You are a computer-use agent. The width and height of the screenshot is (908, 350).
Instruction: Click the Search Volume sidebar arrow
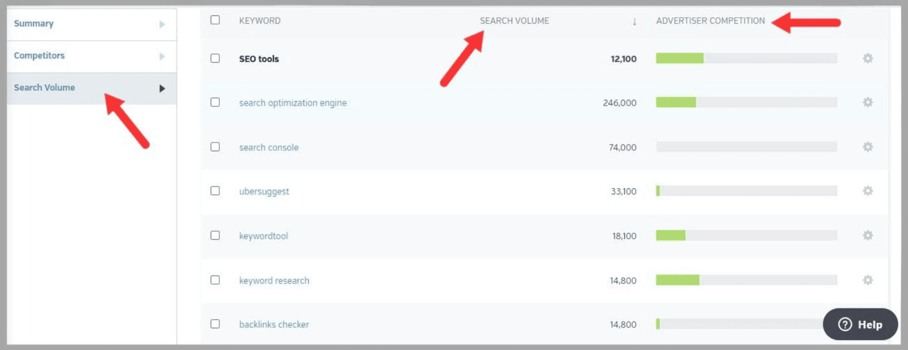click(x=162, y=88)
